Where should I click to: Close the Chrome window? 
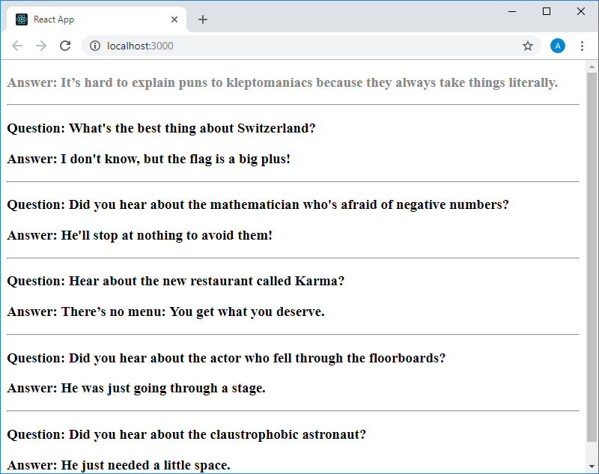581,11
